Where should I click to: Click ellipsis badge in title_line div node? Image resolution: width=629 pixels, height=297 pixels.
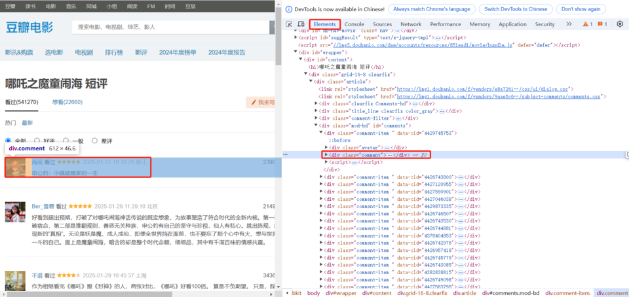[x=442, y=111]
